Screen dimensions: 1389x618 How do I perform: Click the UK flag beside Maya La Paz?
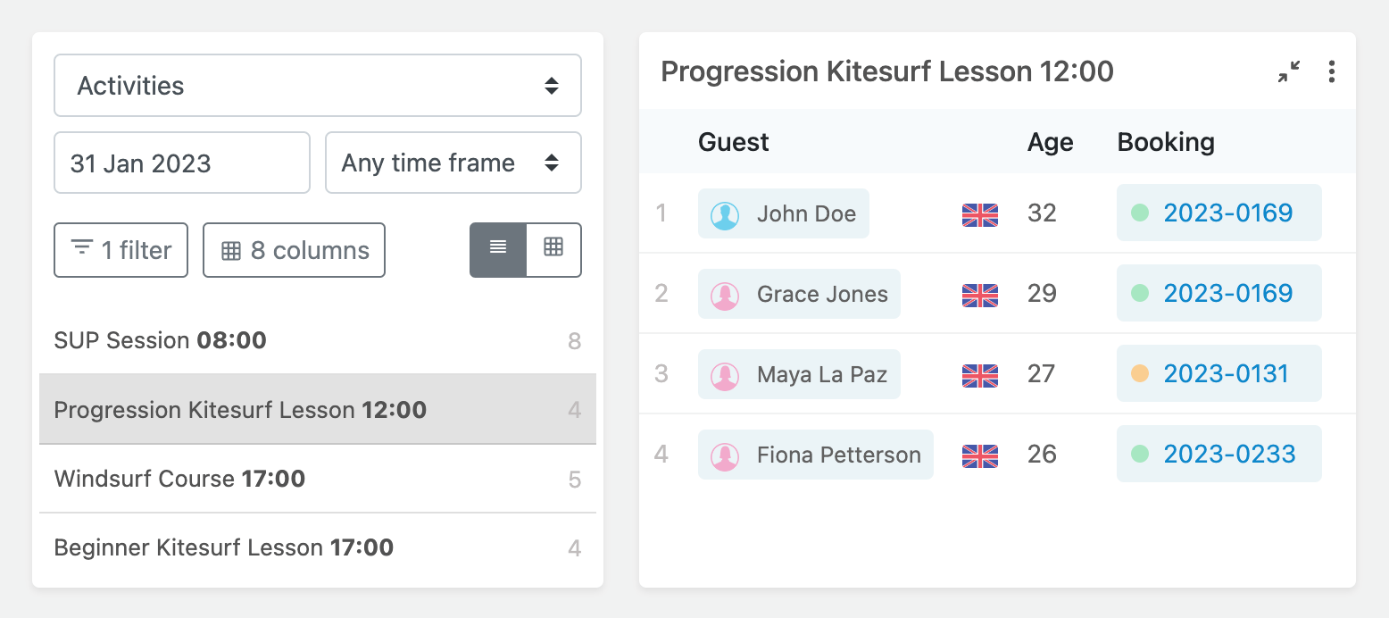pyautogui.click(x=979, y=375)
